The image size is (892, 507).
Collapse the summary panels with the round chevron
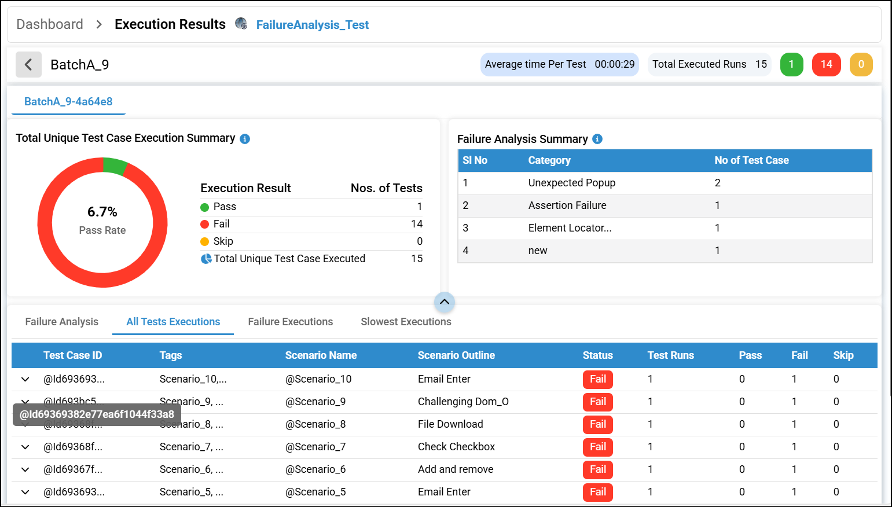pos(444,302)
